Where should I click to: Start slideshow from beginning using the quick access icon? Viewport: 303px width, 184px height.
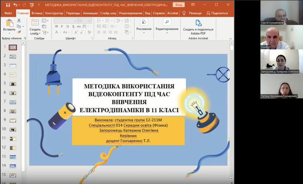click(x=32, y=5)
